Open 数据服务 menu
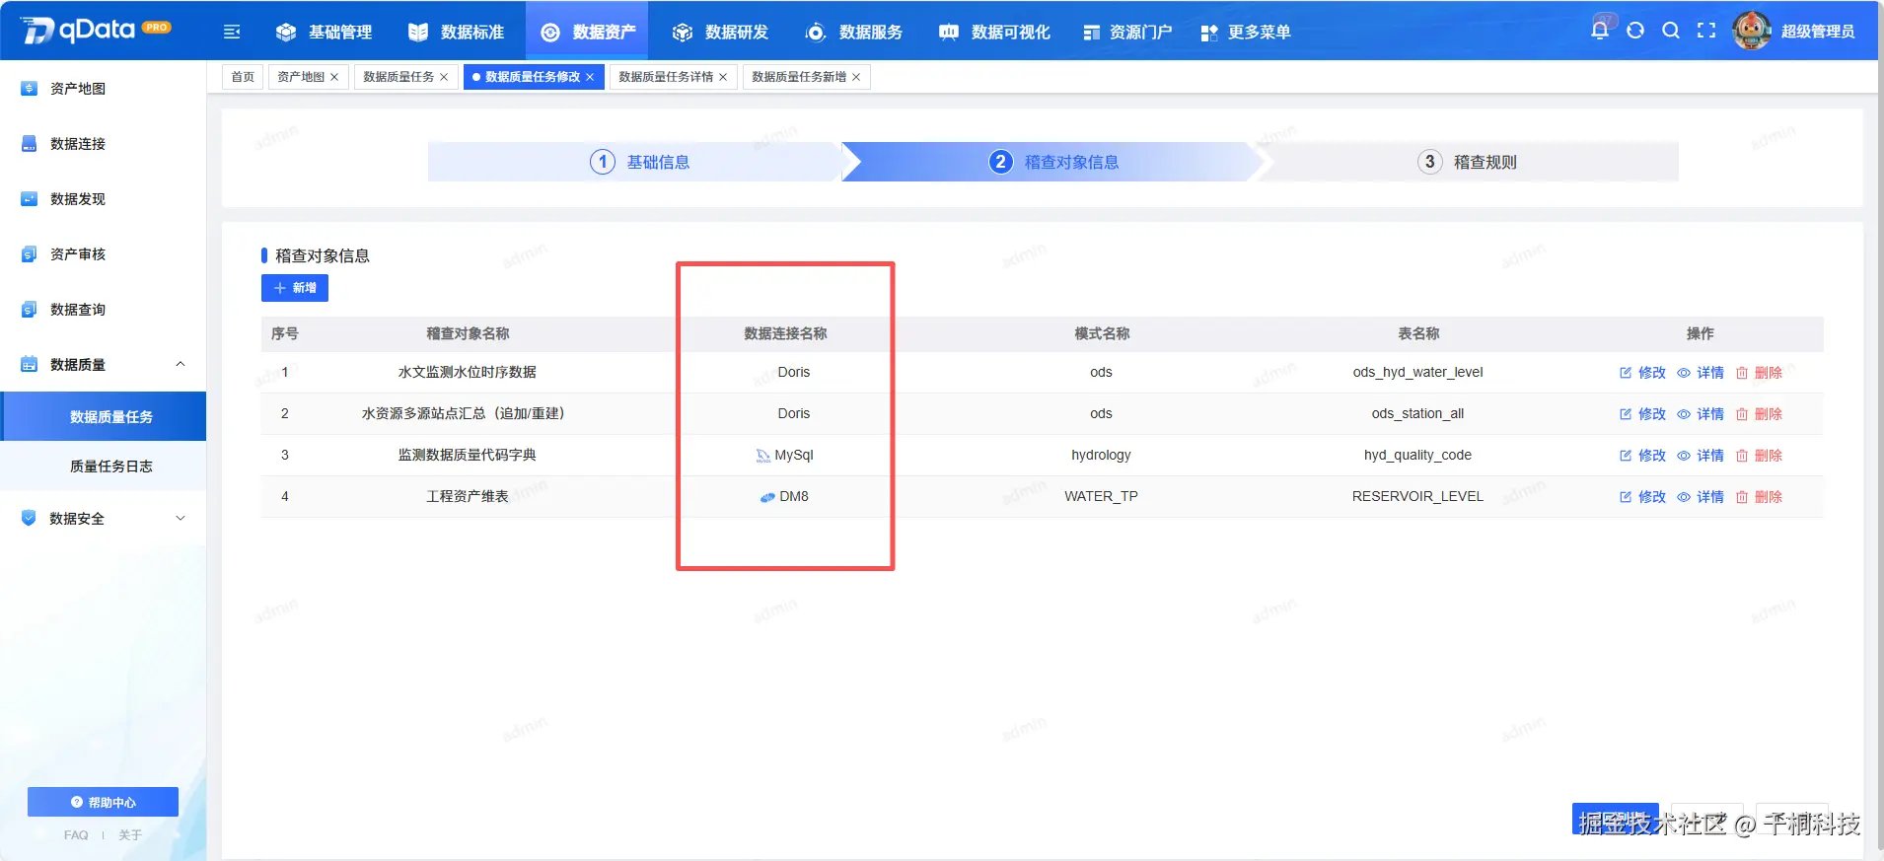Image resolution: width=1884 pixels, height=861 pixels. point(854,32)
